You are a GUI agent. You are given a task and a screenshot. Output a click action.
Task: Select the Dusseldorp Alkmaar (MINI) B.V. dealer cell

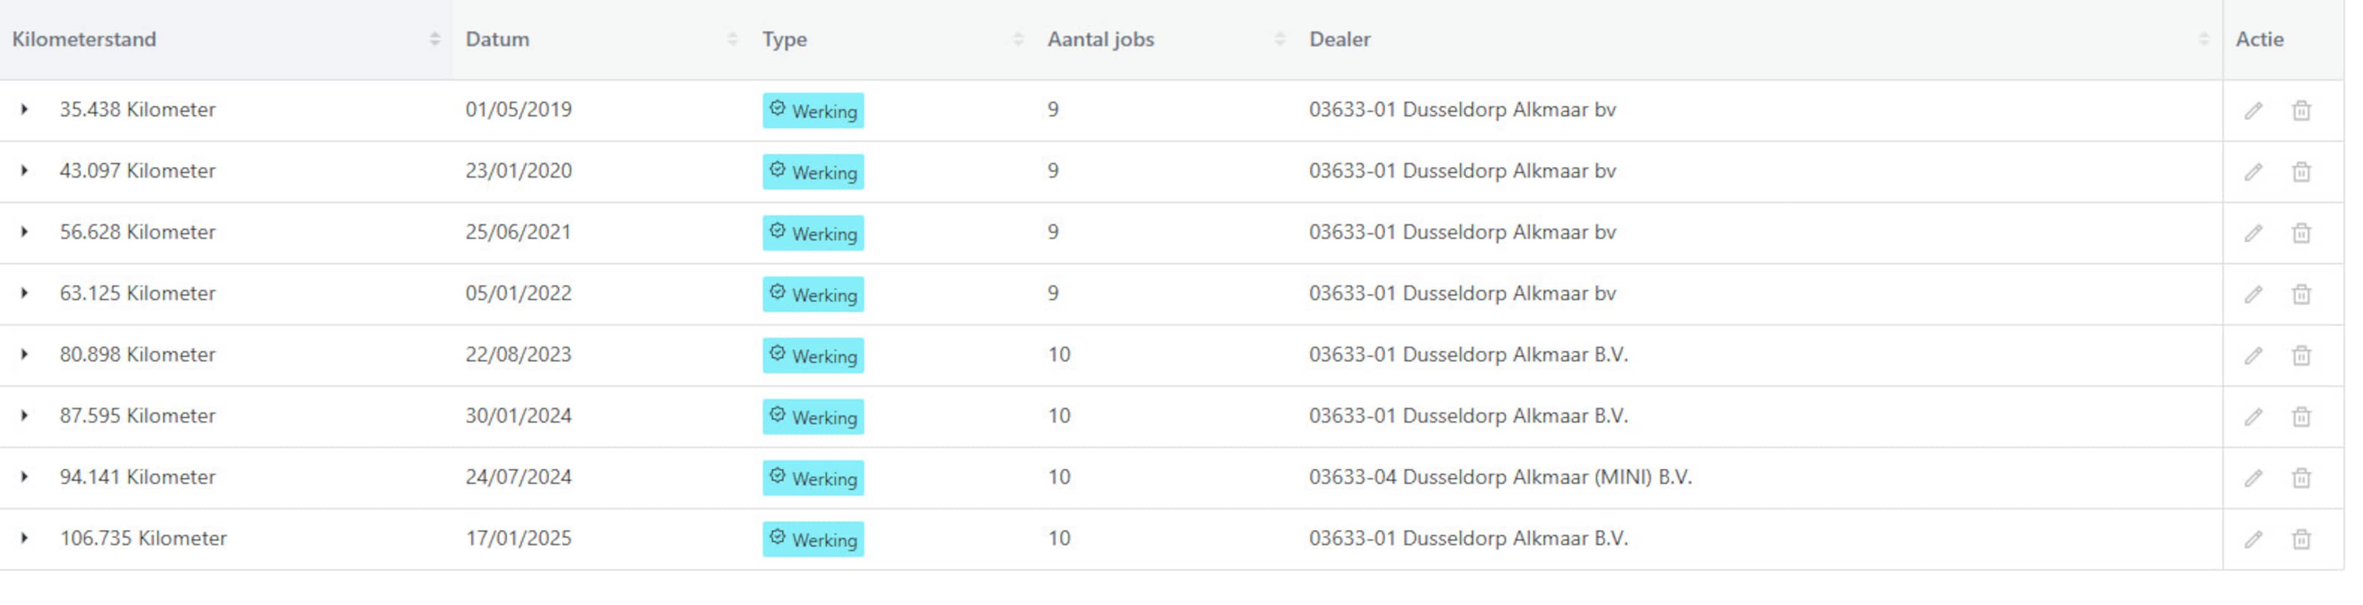[1500, 478]
